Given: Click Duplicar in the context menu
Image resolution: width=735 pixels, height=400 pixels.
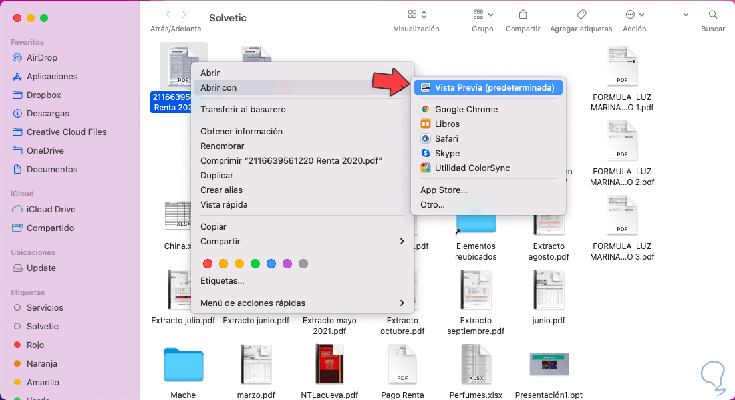Looking at the screenshot, I should click(x=303, y=176).
